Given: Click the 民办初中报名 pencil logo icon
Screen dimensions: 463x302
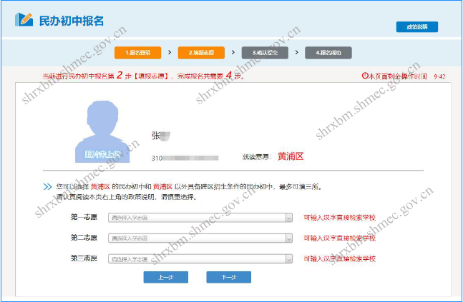Looking at the screenshot, I should coord(24,20).
